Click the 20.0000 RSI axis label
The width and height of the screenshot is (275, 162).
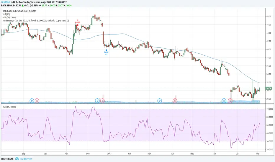(x=270, y=150)
